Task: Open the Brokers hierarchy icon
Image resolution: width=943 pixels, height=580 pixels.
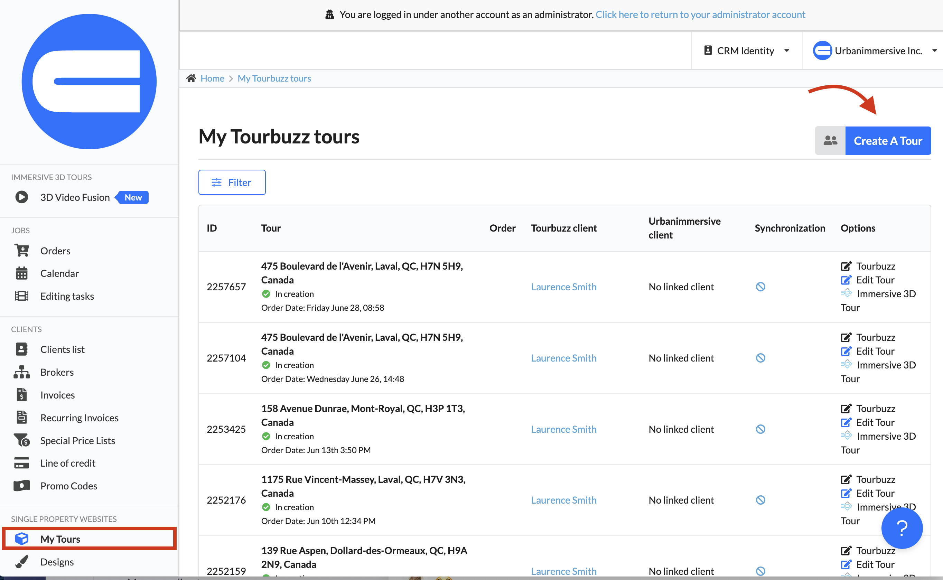Action: pyautogui.click(x=21, y=372)
